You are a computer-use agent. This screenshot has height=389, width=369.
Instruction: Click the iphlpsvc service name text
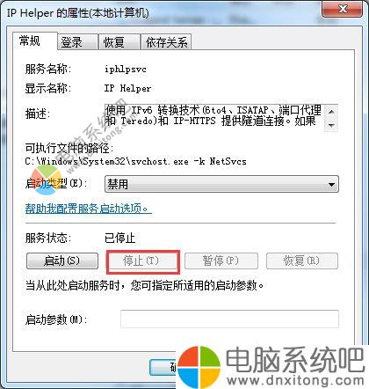pos(126,70)
